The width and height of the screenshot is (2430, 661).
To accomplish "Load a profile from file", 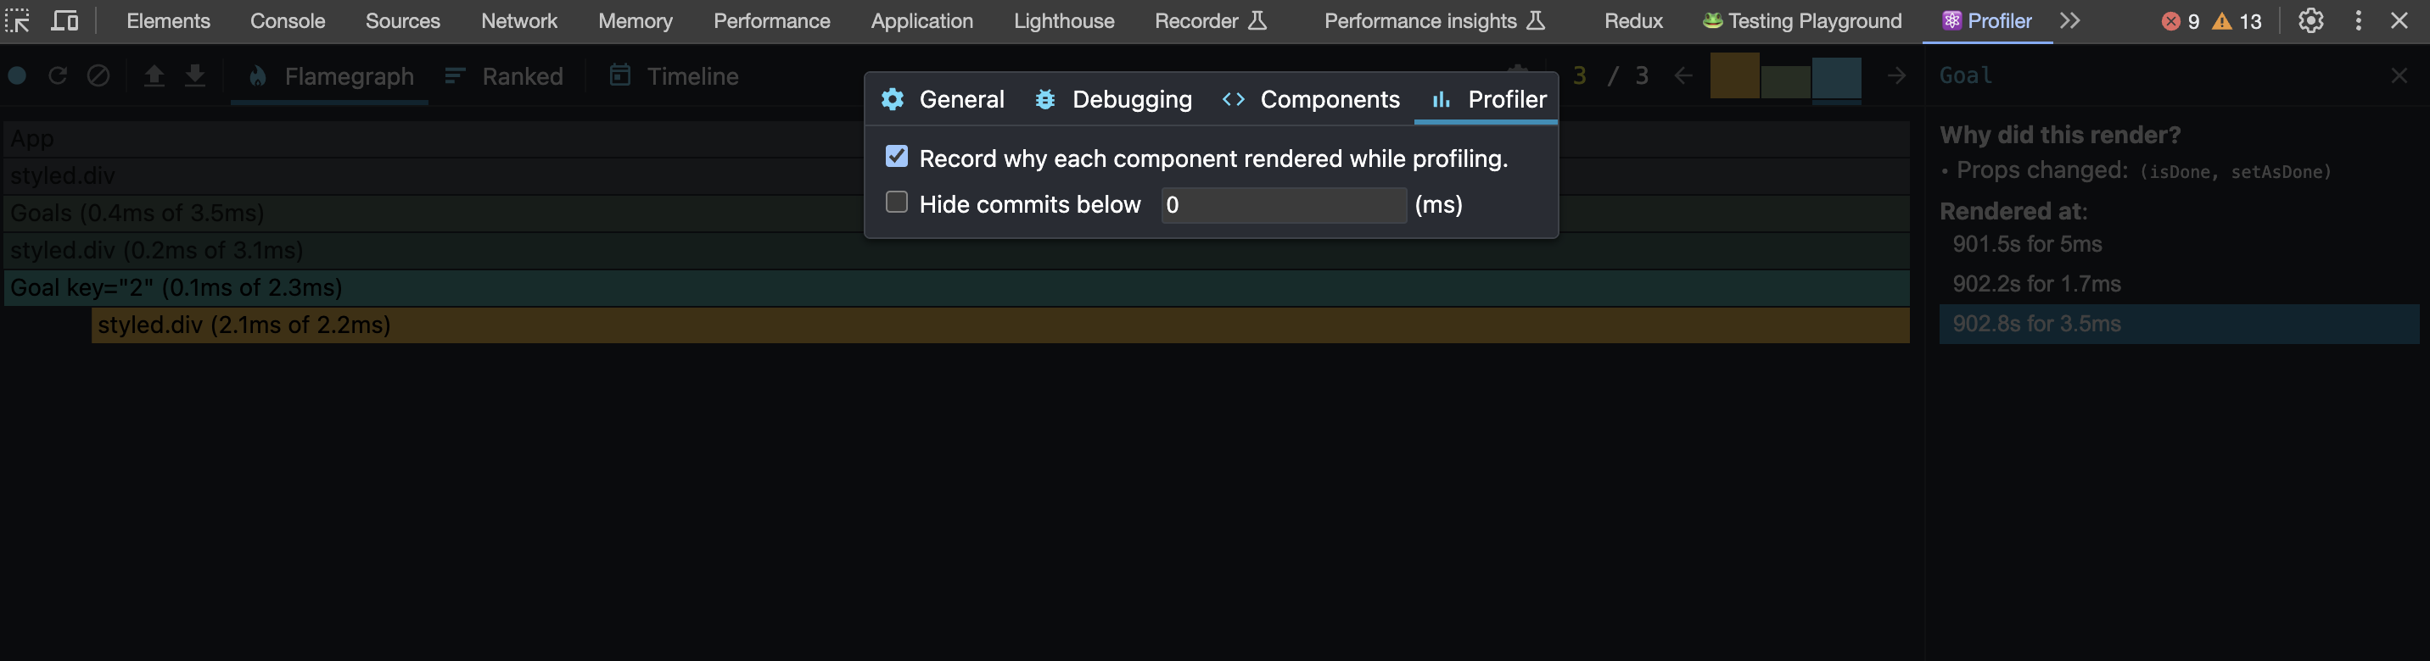I will click(153, 76).
